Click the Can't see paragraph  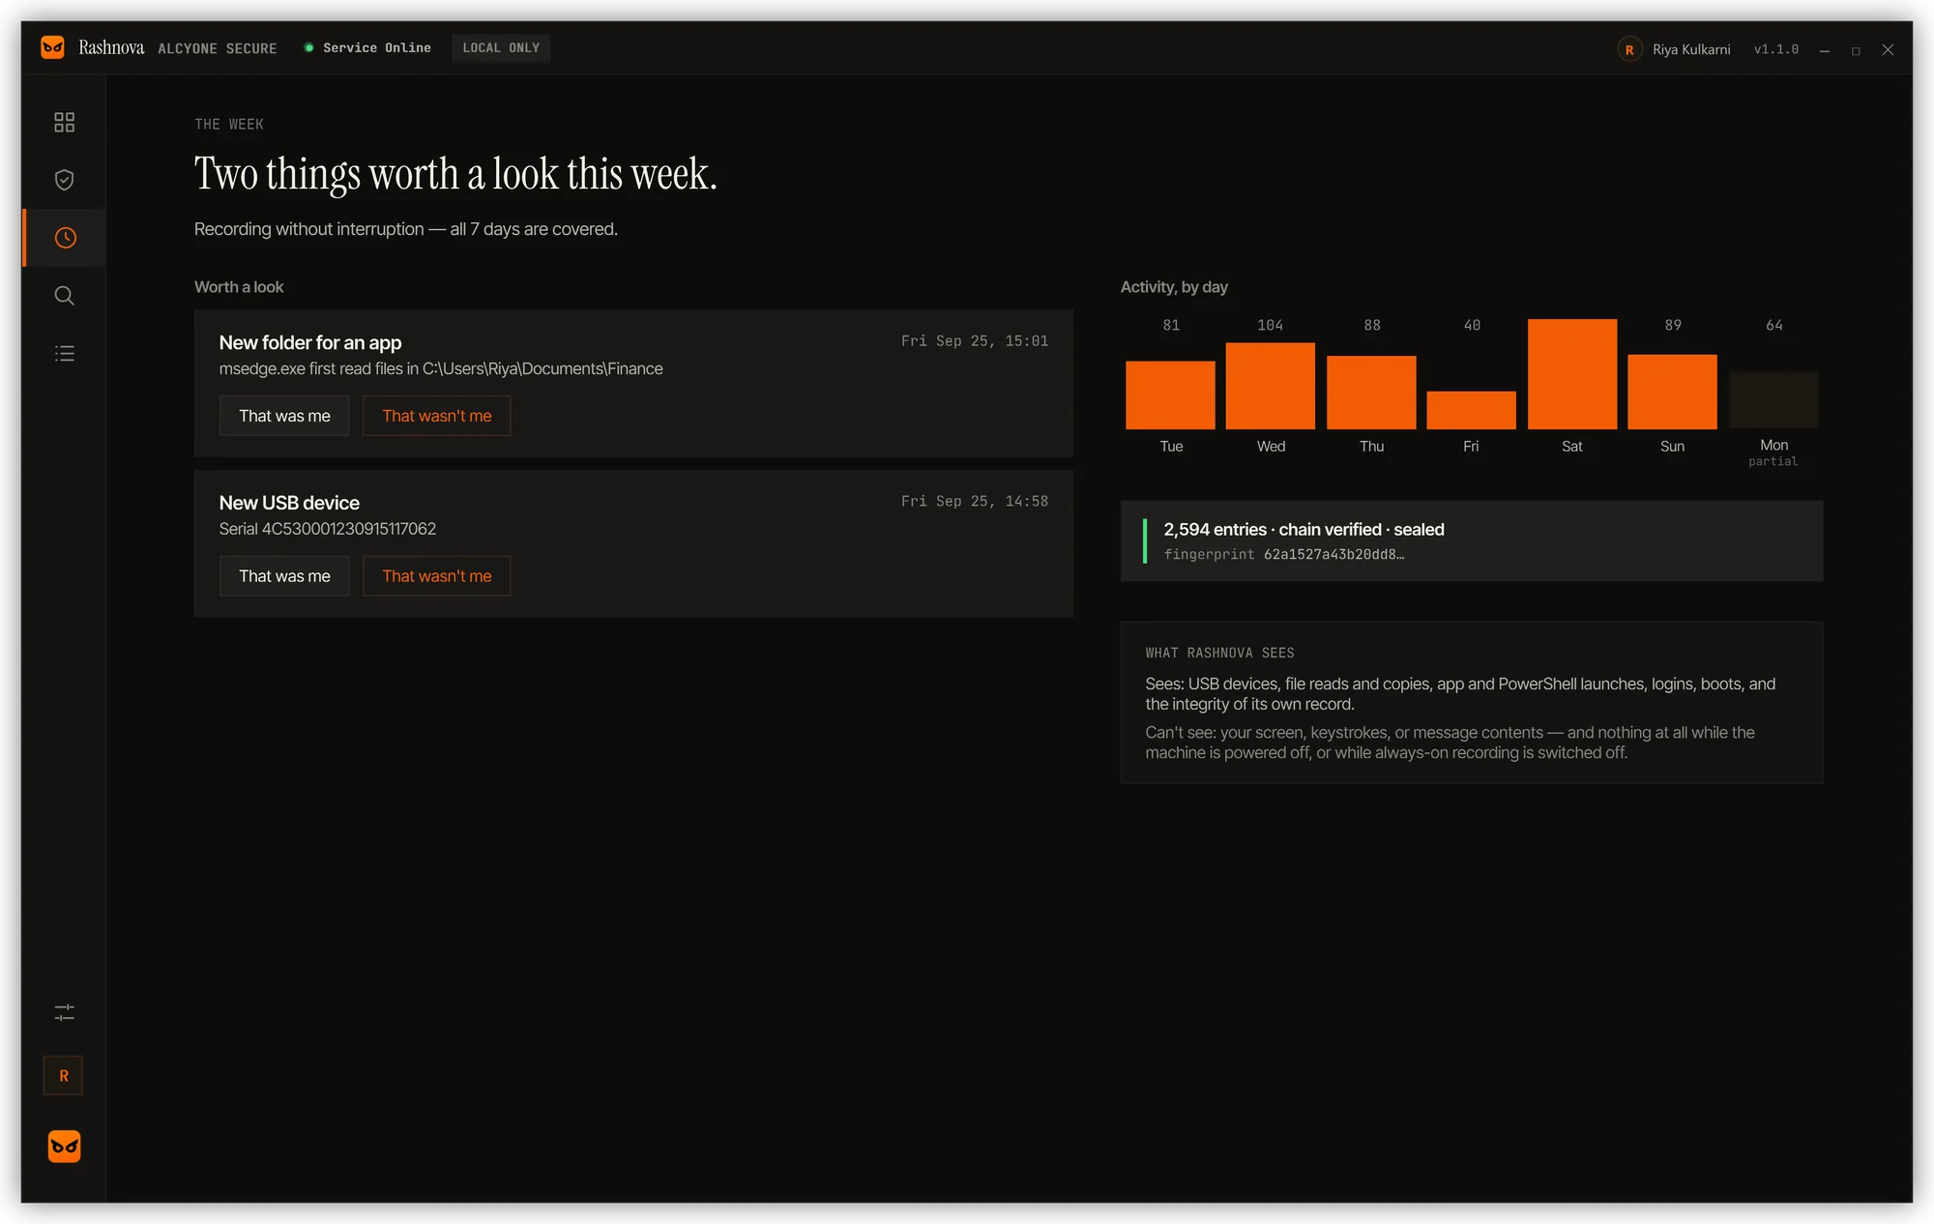[x=1450, y=743]
